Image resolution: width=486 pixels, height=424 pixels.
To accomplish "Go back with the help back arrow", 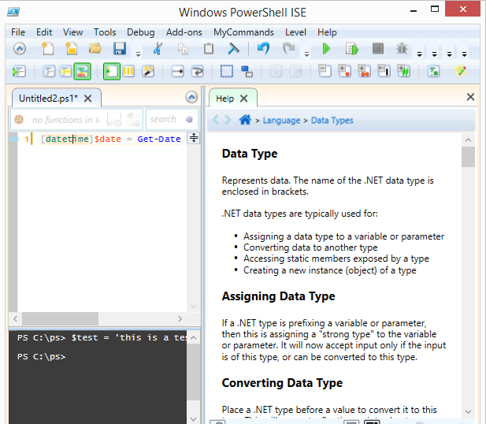I will [x=216, y=120].
